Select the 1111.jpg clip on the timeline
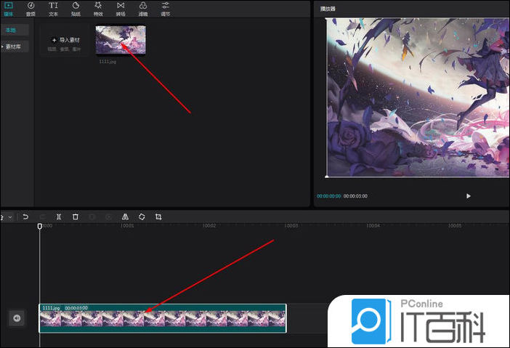510x348 pixels. (x=163, y=318)
